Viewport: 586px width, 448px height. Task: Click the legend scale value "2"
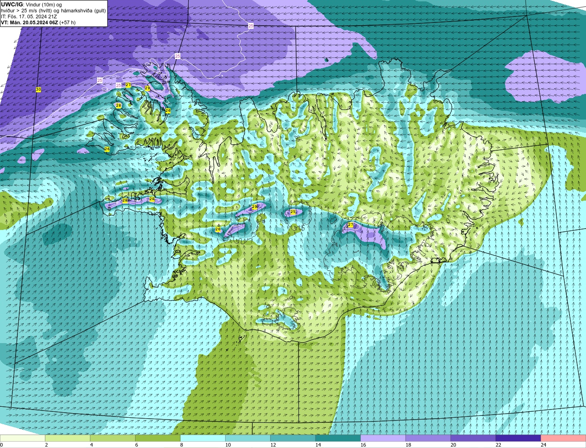pyautogui.click(x=46, y=445)
